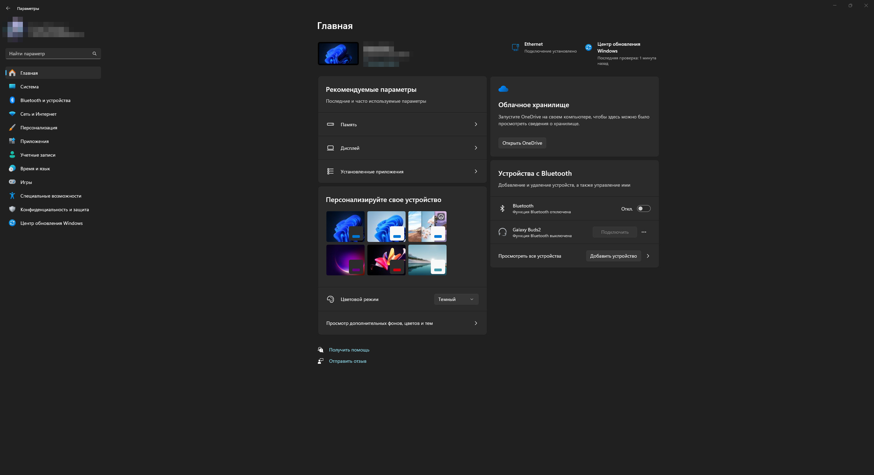Turn on the Bluetooth toggle
This screenshot has width=874, height=475.
[644, 208]
